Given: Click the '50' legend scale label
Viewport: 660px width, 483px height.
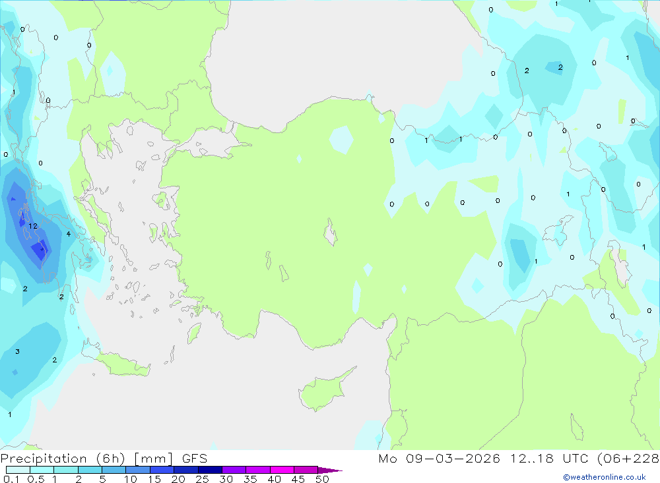Looking at the screenshot, I should point(322,479).
